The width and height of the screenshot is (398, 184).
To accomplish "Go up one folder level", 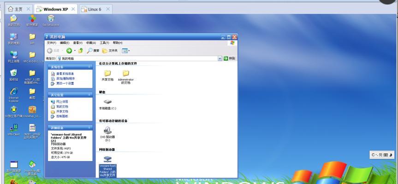I will [x=81, y=51].
